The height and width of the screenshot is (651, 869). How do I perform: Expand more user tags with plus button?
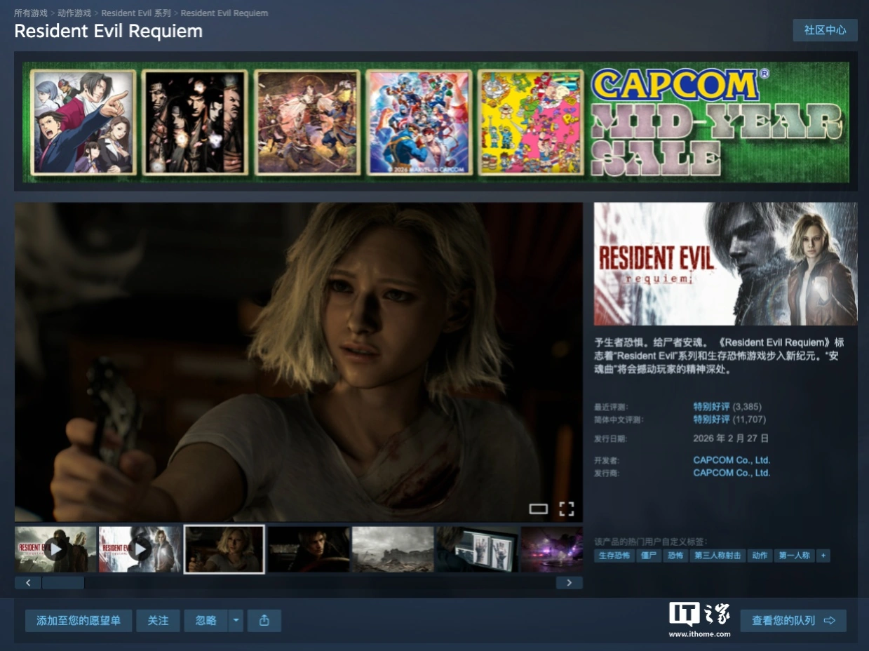823,556
